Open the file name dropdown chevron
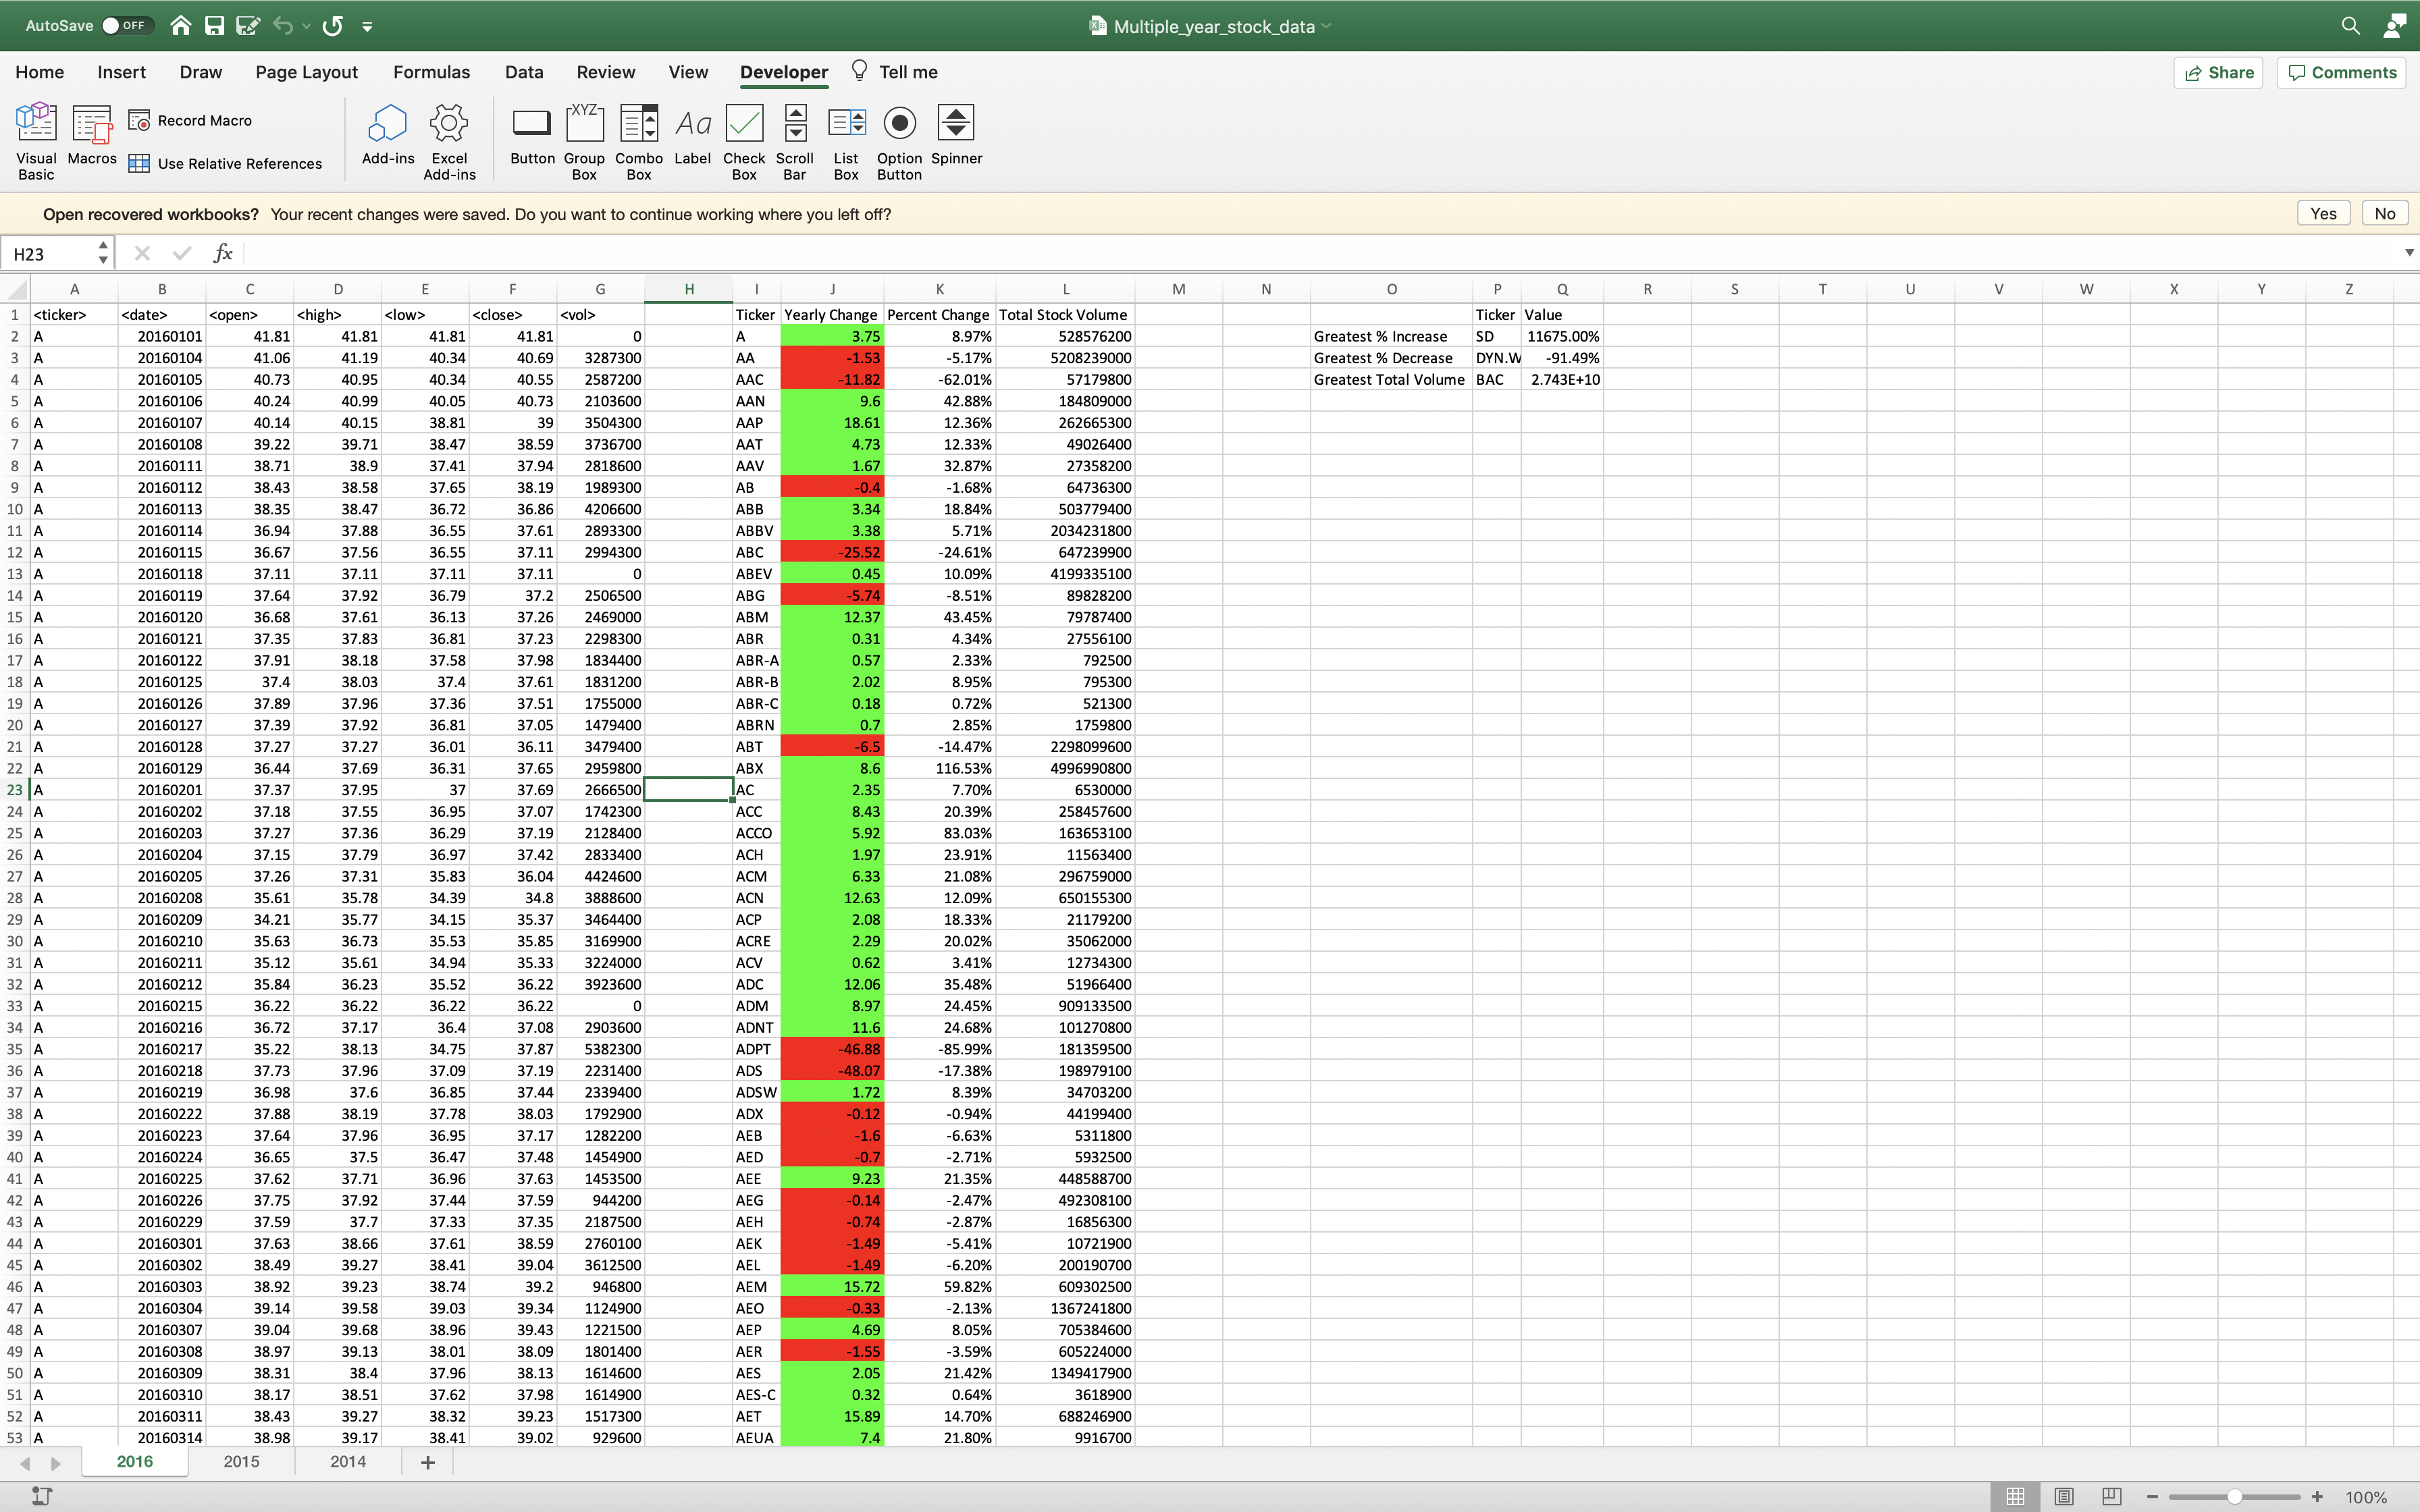Image resolution: width=2420 pixels, height=1512 pixels. click(x=1326, y=27)
